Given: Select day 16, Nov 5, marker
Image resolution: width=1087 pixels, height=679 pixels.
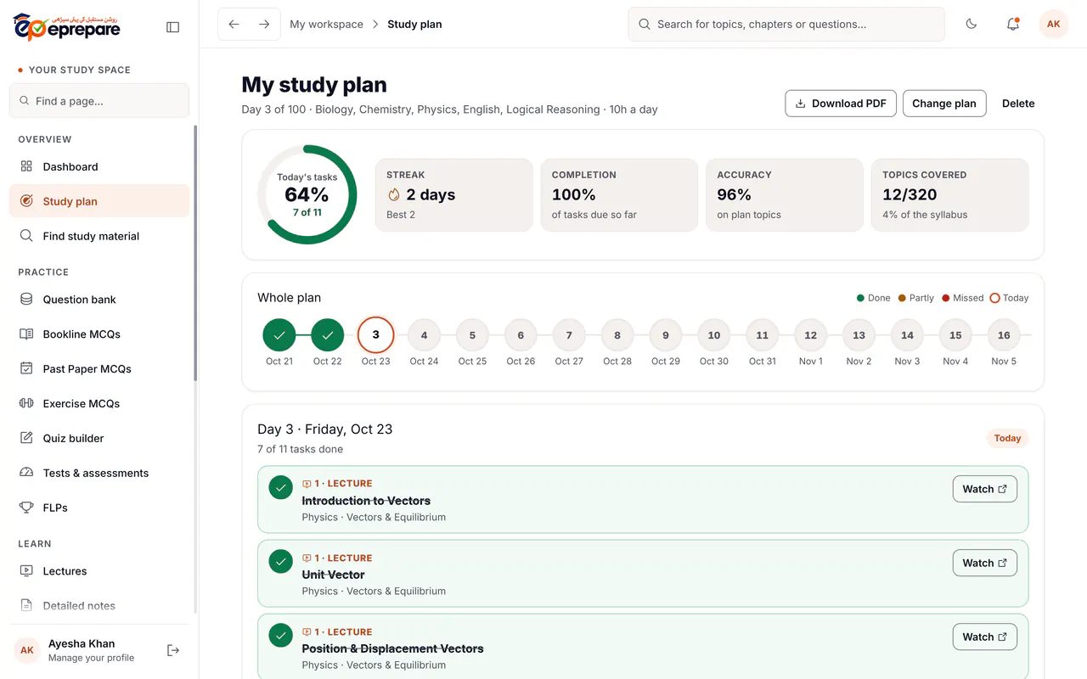Looking at the screenshot, I should coord(1004,335).
